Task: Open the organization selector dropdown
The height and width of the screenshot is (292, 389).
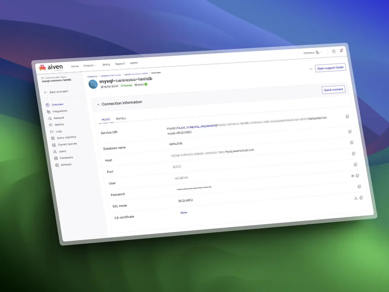Action: point(313,52)
